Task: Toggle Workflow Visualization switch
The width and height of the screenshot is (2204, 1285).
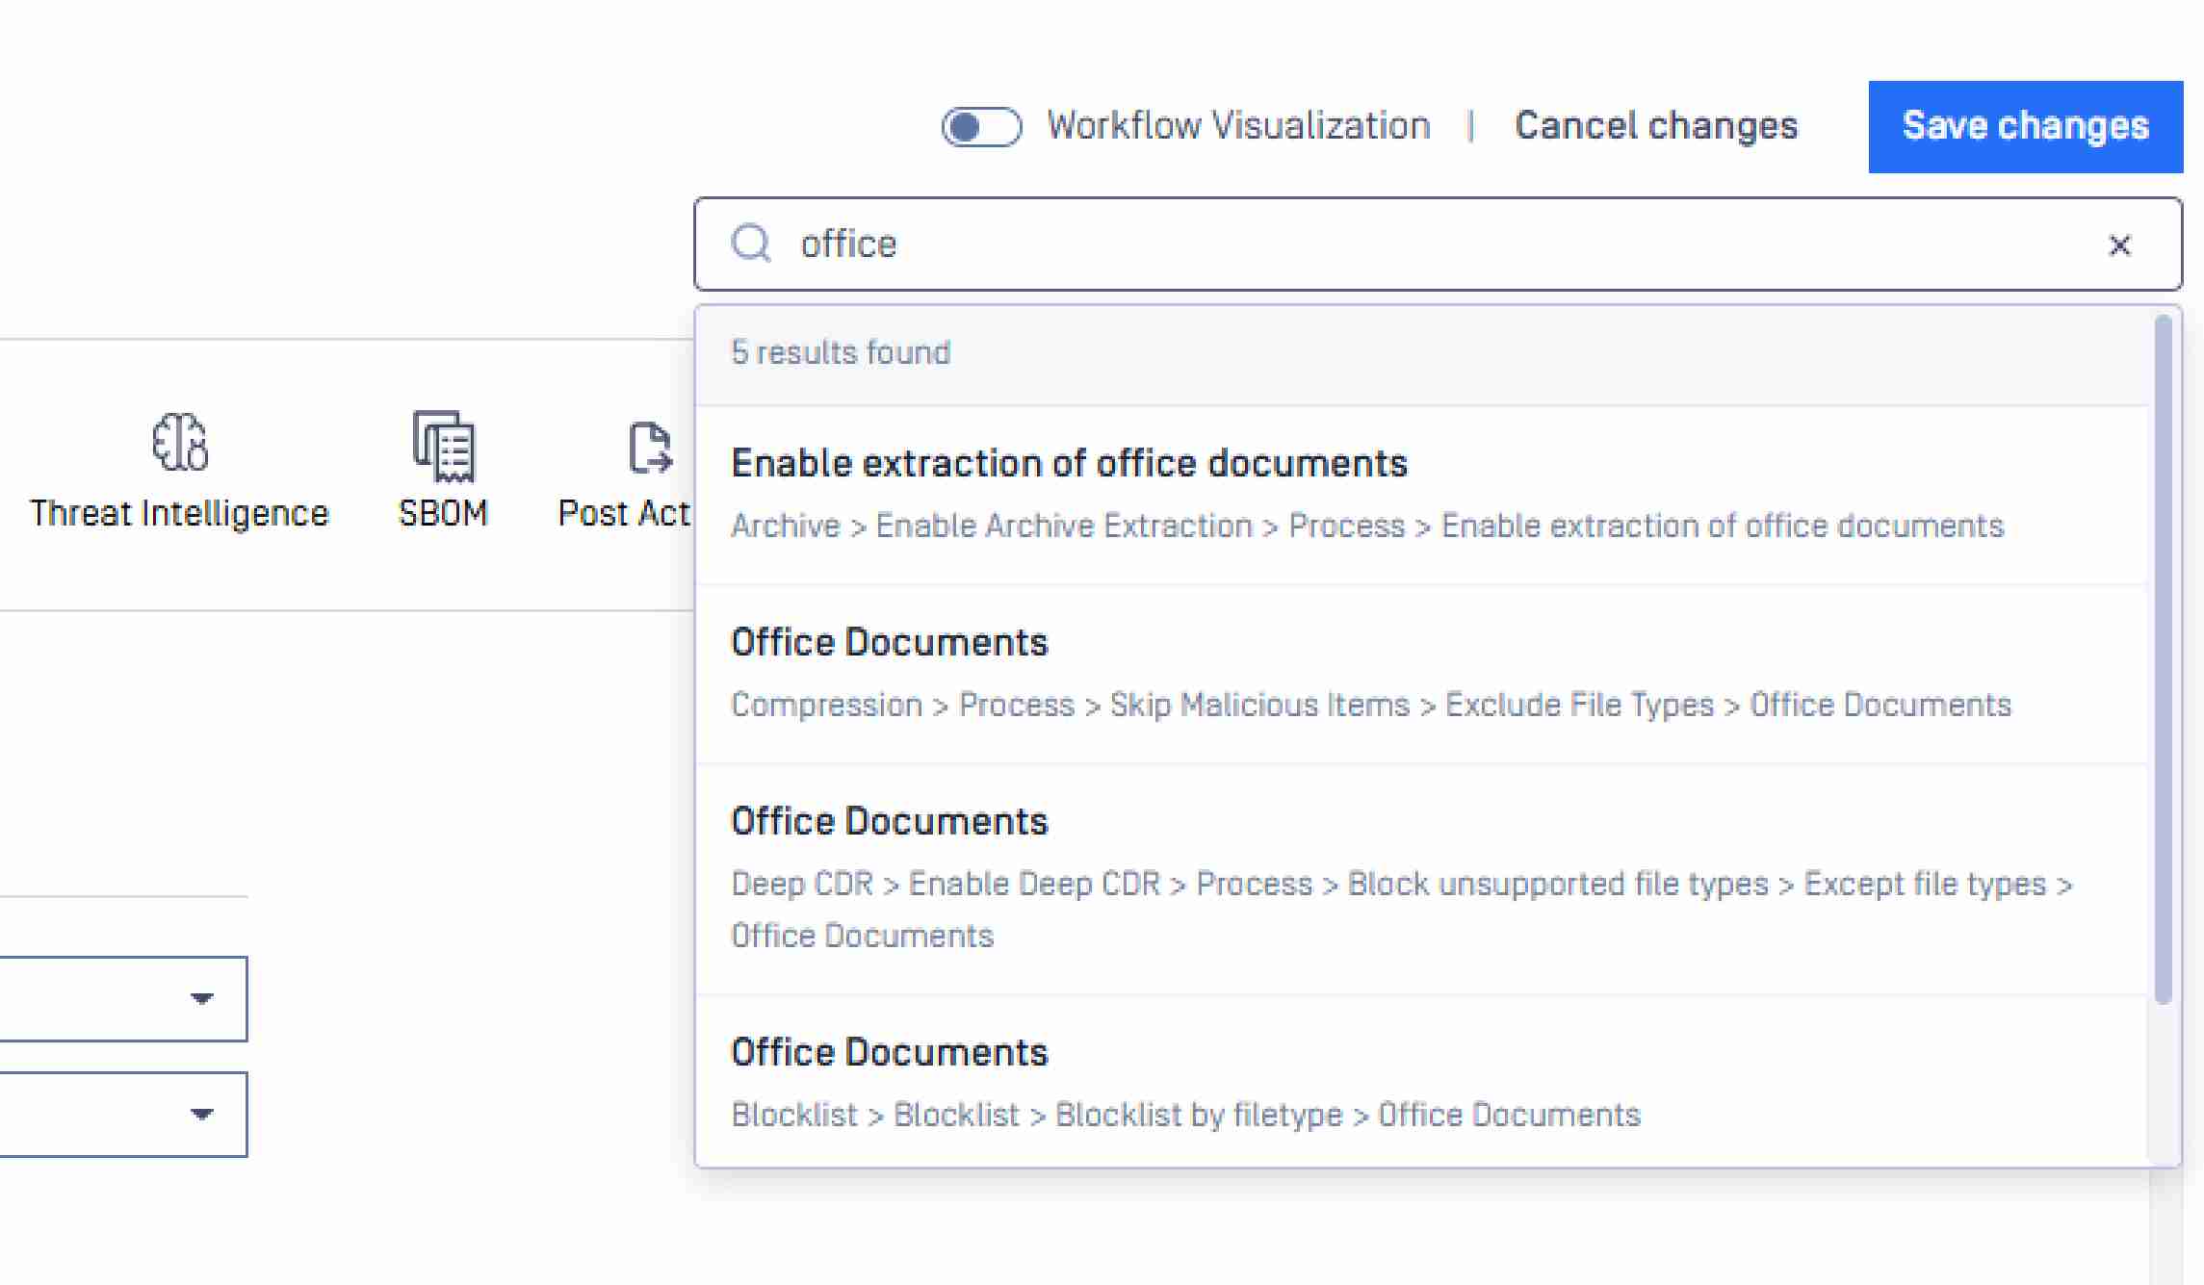Action: pos(980,126)
